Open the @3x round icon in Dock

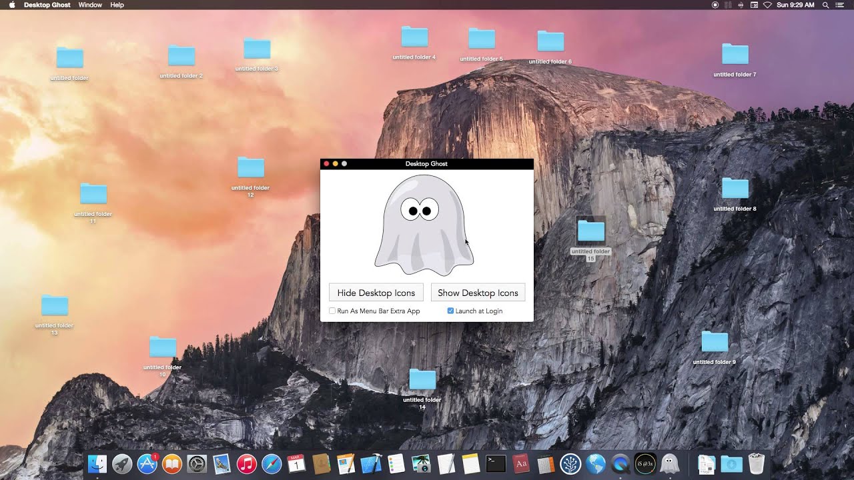coord(645,464)
